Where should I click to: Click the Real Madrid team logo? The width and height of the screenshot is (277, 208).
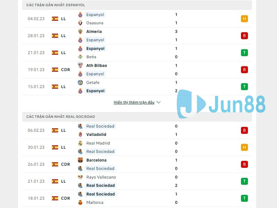click(x=80, y=143)
